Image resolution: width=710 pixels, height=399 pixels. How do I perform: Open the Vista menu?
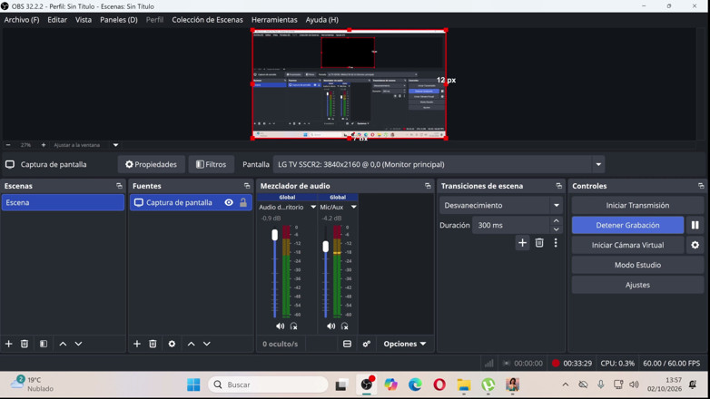(84, 20)
